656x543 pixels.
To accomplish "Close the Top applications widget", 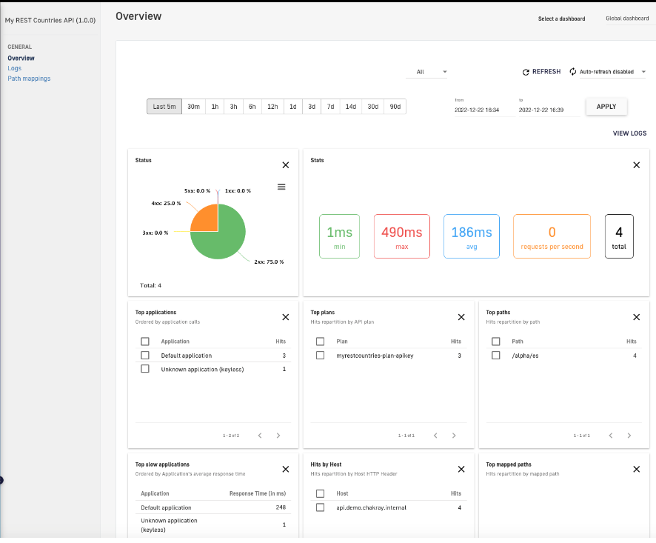I will click(x=286, y=317).
